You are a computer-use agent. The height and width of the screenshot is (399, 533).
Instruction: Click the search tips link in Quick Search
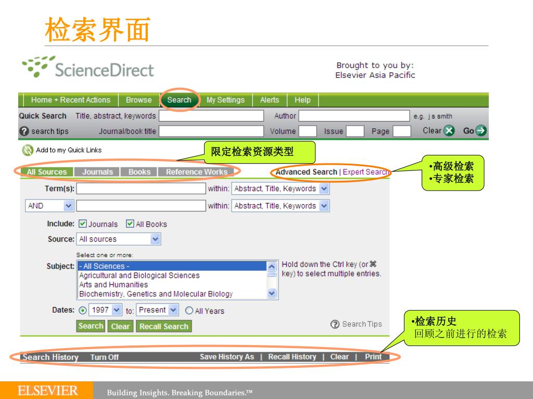pyautogui.click(x=50, y=131)
